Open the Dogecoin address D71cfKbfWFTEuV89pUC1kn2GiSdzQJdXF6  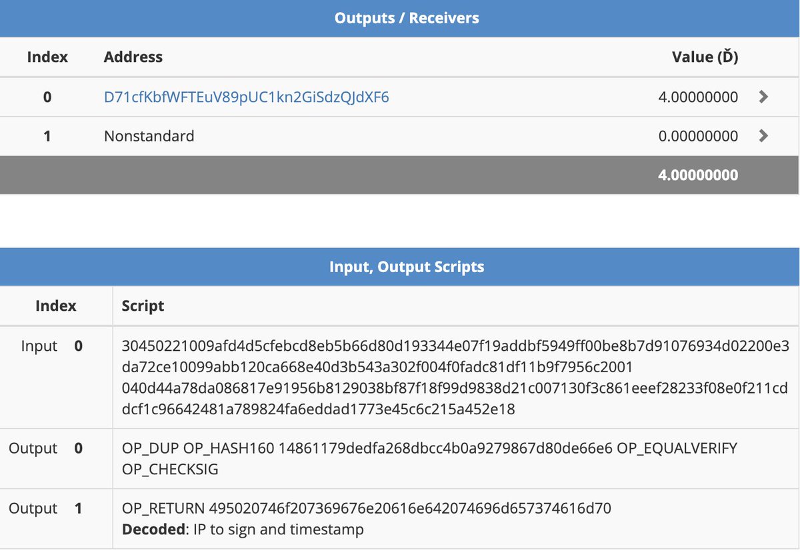tap(247, 97)
